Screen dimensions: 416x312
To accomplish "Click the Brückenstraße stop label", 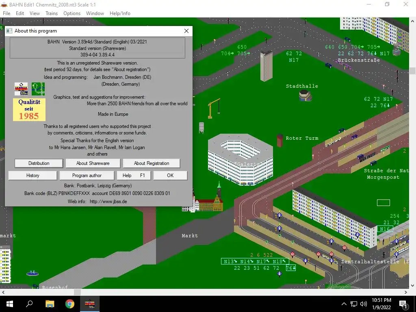I will 359,60.
